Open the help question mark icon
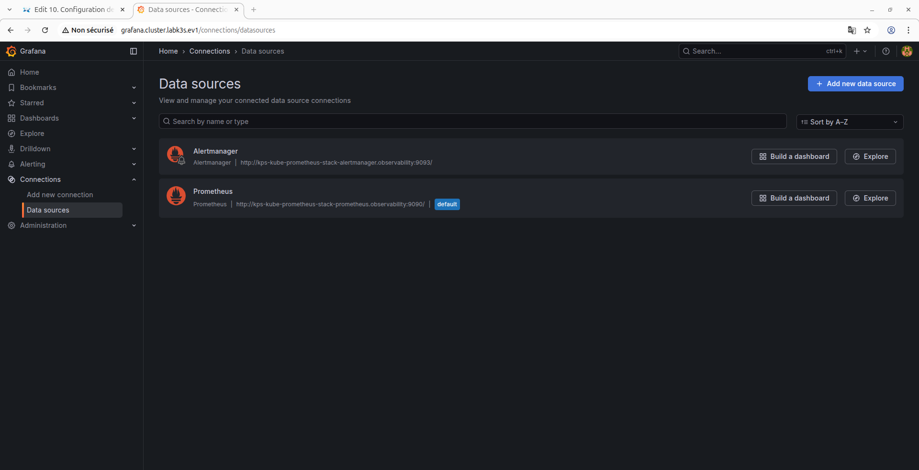The width and height of the screenshot is (919, 470). [886, 51]
